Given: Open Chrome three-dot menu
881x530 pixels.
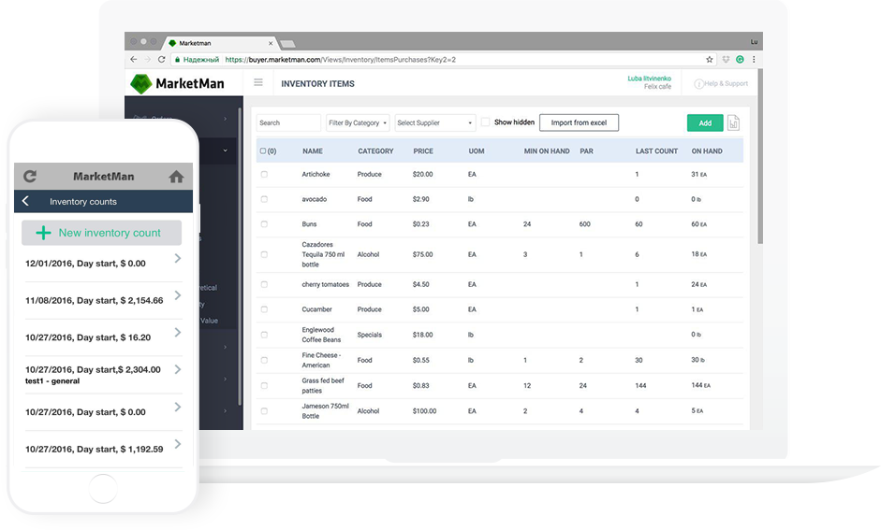Looking at the screenshot, I should pyautogui.click(x=754, y=60).
